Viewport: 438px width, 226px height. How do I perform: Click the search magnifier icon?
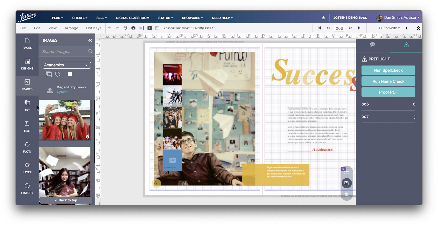[x=90, y=51]
